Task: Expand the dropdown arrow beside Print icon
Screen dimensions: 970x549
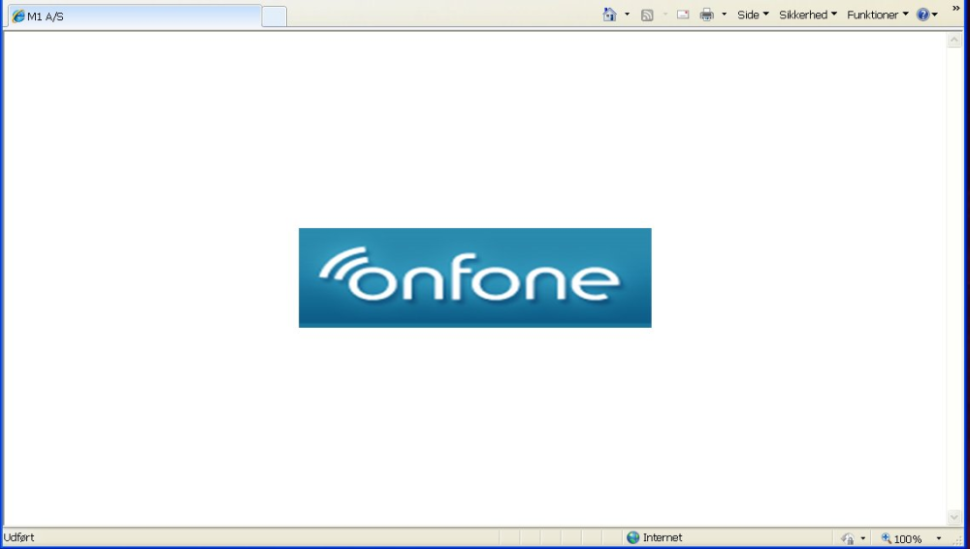Action: pyautogui.click(x=724, y=15)
